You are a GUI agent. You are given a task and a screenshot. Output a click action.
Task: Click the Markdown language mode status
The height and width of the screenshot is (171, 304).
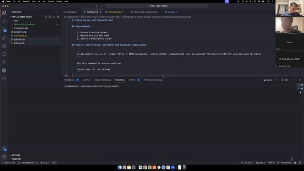tap(286, 162)
